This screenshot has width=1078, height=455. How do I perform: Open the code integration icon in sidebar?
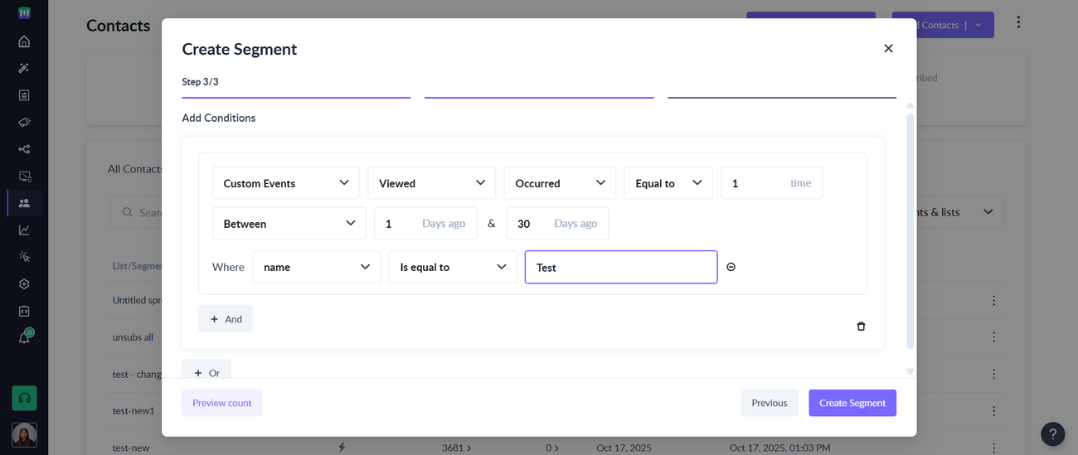tap(24, 311)
